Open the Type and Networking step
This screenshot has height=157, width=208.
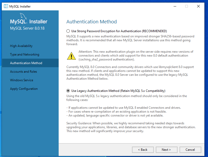pos(25,54)
